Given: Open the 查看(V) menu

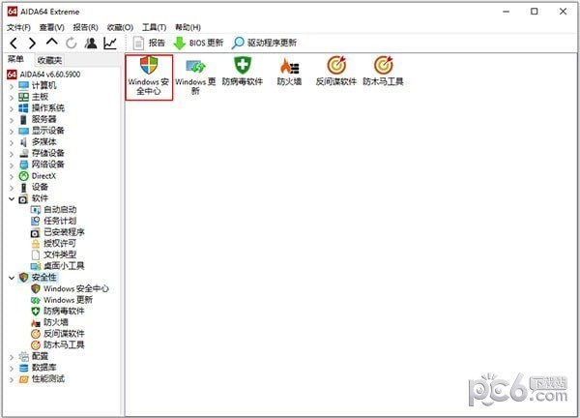Looking at the screenshot, I should (x=52, y=27).
